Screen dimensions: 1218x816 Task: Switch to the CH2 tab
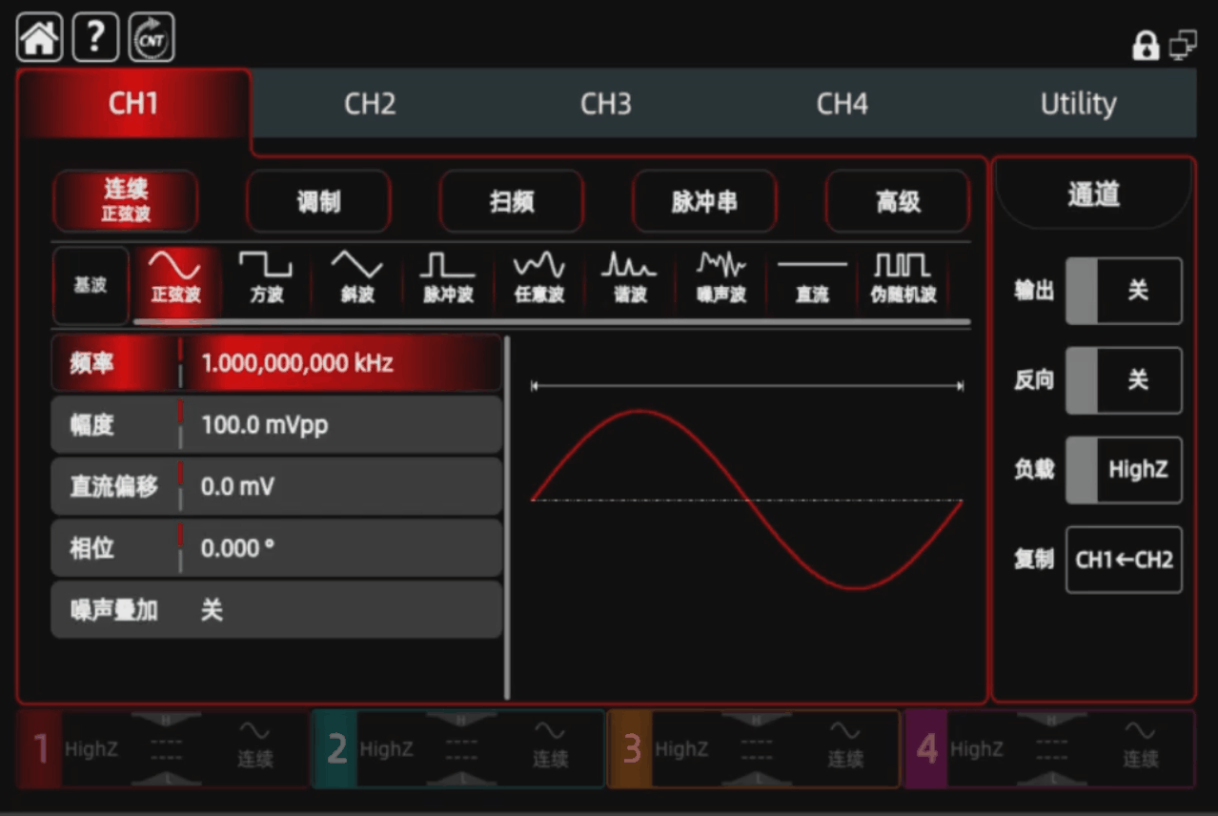pos(370,104)
